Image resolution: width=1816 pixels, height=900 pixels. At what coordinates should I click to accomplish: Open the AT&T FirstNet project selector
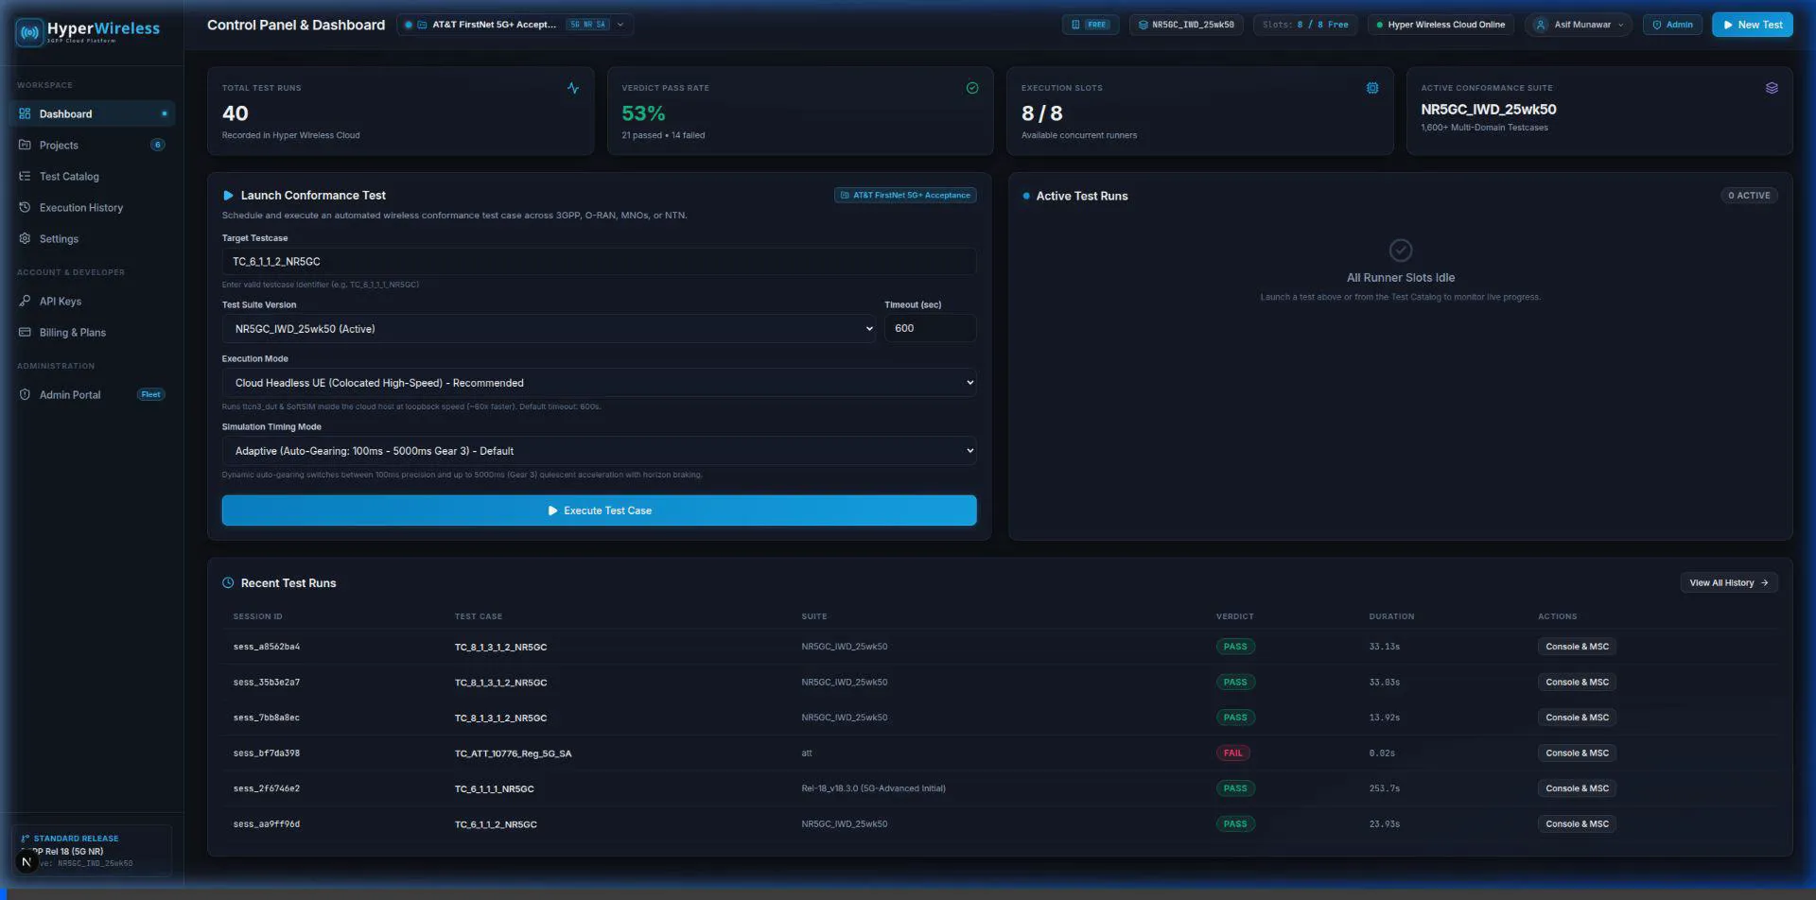pos(515,25)
